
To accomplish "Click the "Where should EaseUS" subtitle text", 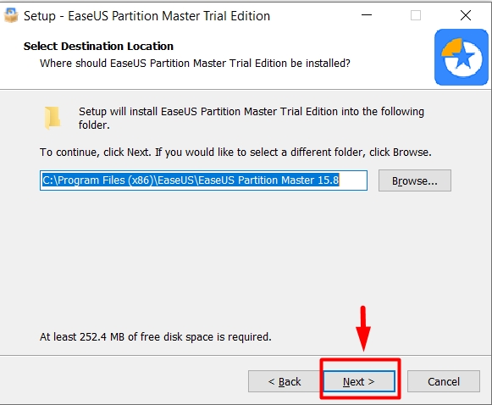I will [195, 63].
